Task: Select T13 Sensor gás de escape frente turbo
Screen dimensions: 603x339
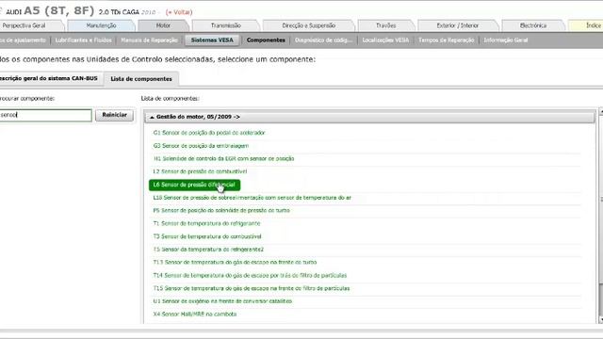Action: coord(235,262)
